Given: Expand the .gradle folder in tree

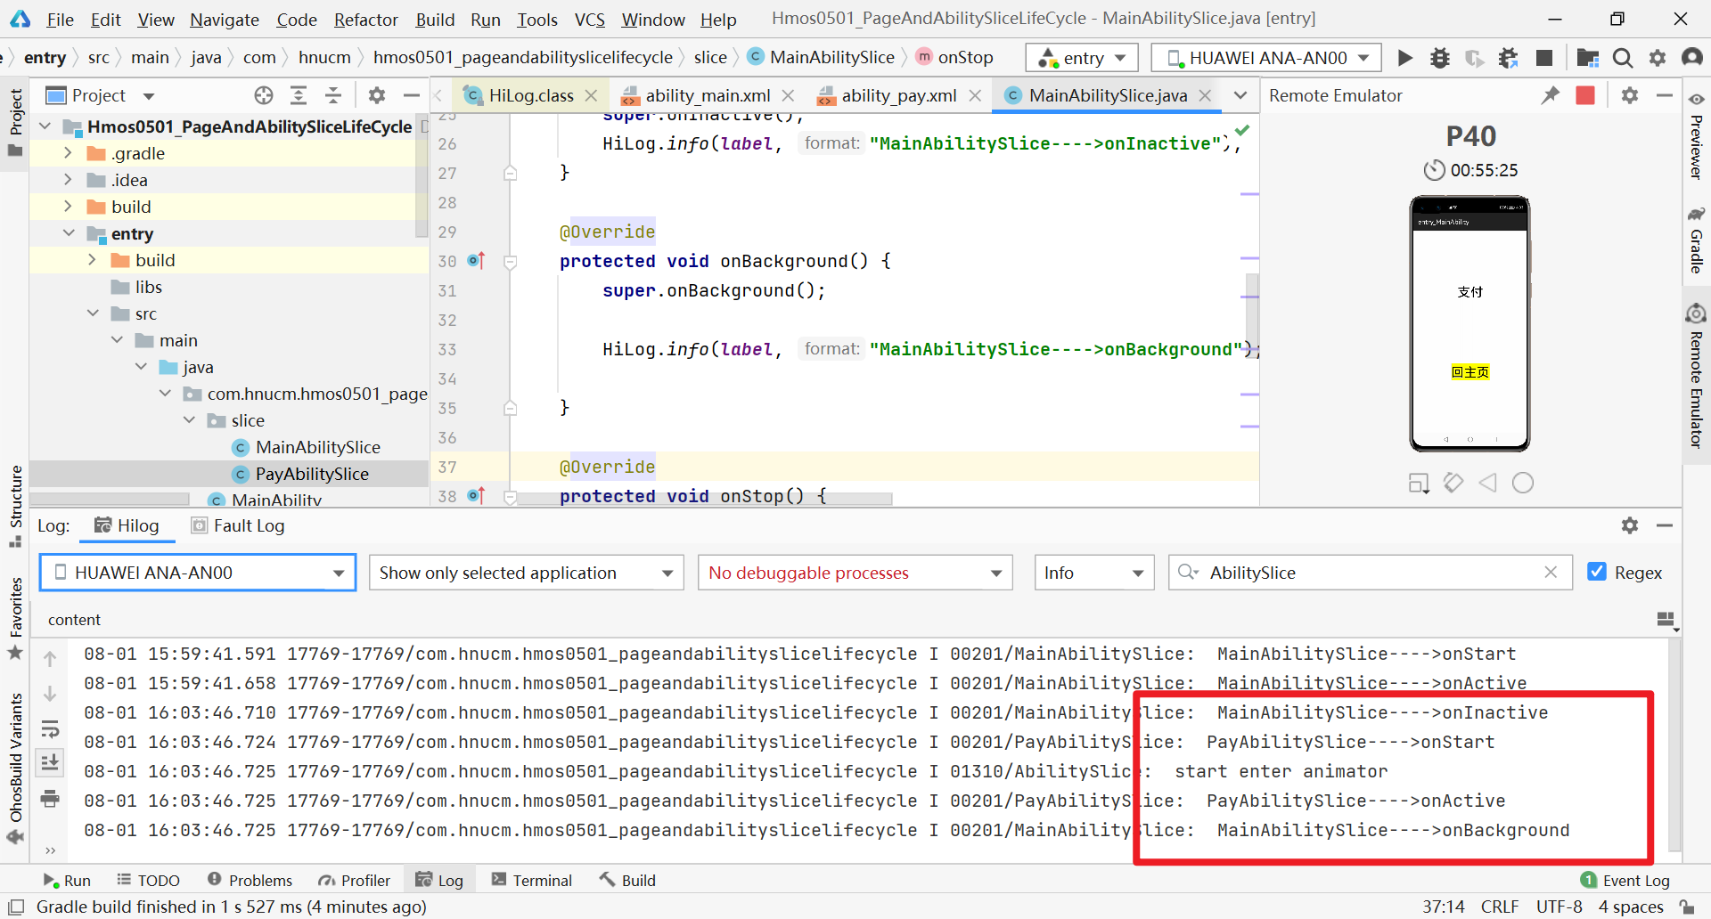Looking at the screenshot, I should 68,153.
